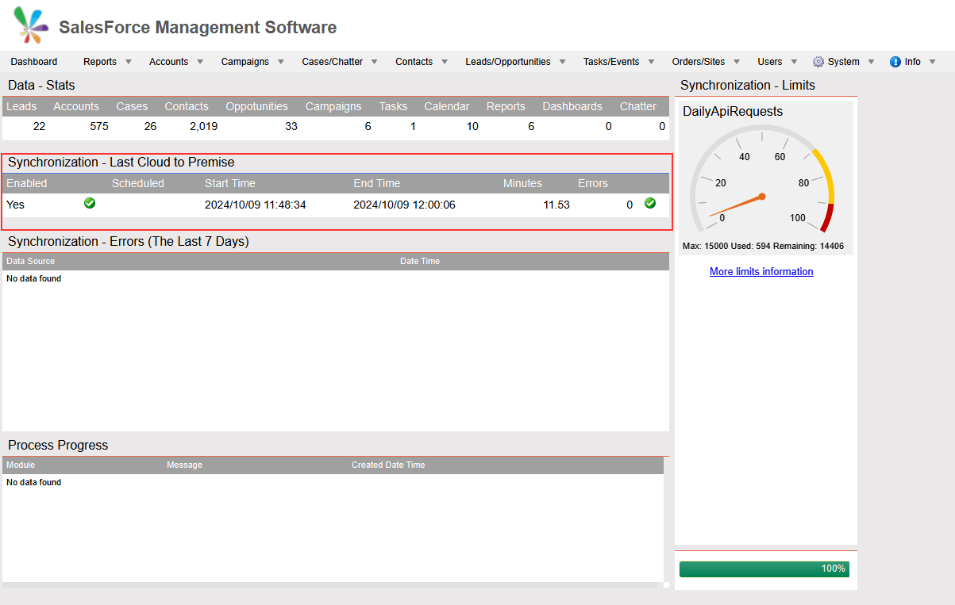The image size is (955, 605).
Task: Click the Minutes value 11.53
Action: click(556, 205)
